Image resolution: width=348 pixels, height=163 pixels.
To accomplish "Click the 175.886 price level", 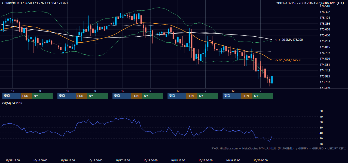I will (x=325, y=24).
